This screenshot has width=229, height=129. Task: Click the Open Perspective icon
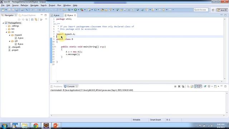(x=213, y=10)
